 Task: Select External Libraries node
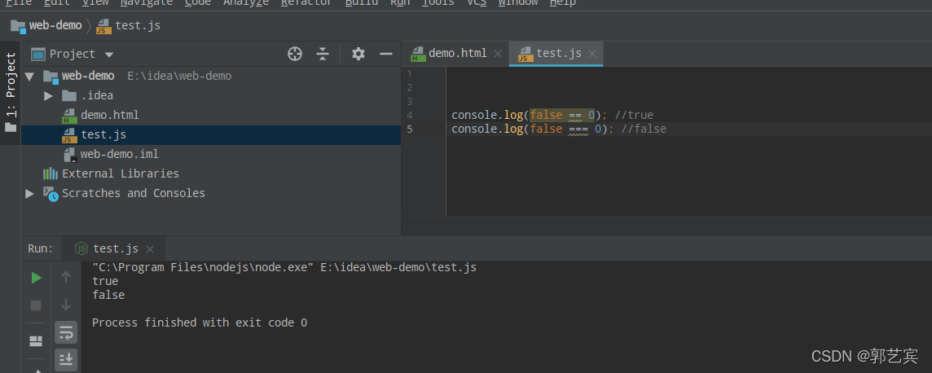pyautogui.click(x=121, y=173)
